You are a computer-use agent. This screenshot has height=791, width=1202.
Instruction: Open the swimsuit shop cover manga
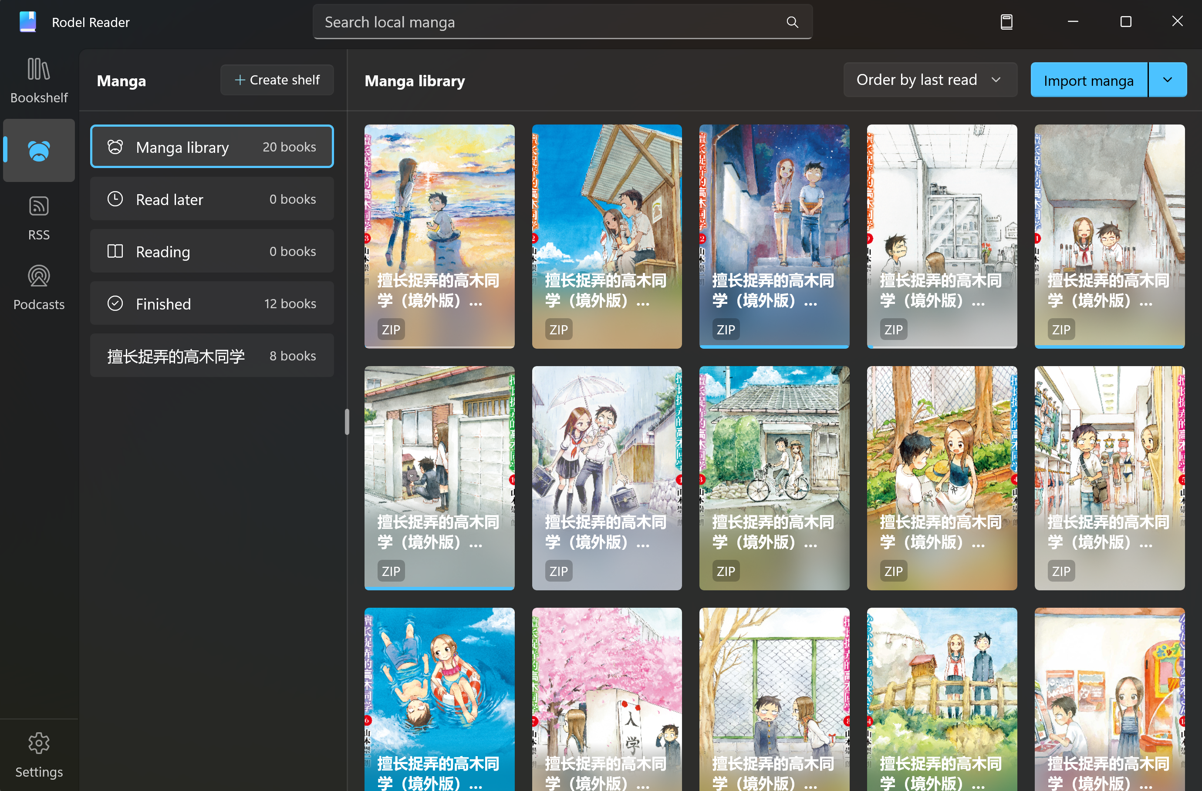point(1110,478)
